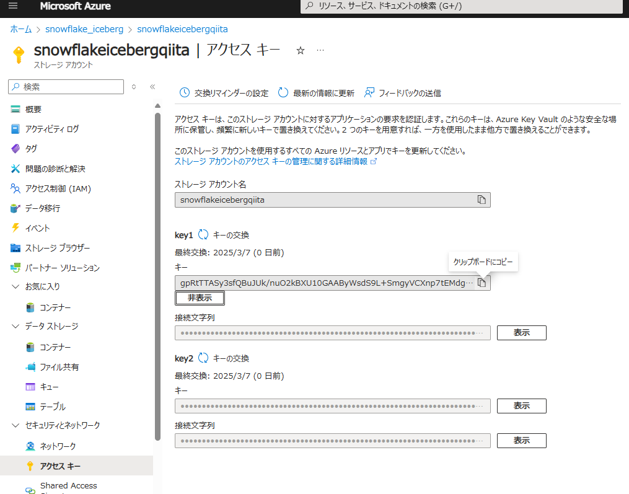
Task: Open 問題の診断と解決
Action: pos(76,169)
